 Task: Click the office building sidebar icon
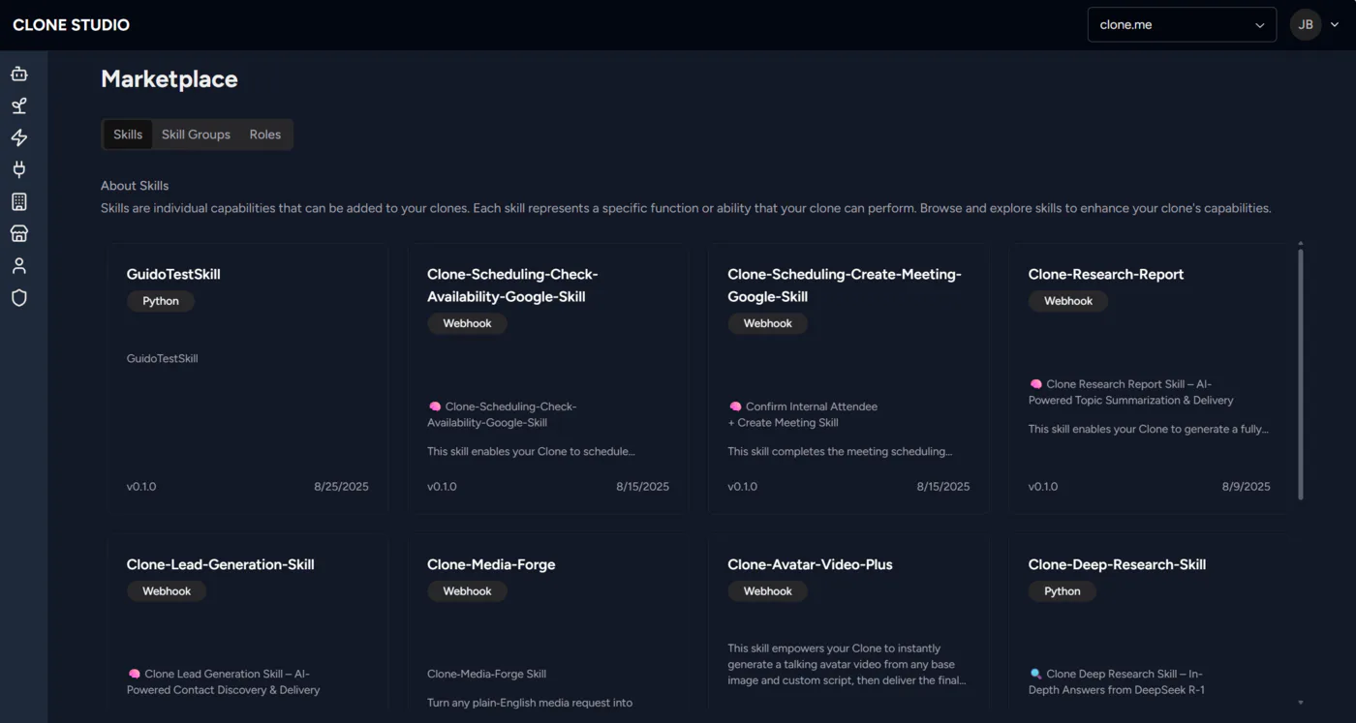point(18,201)
